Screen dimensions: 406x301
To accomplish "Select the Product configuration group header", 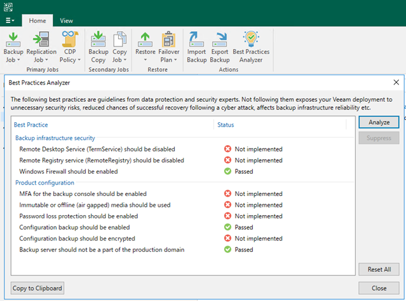I will click(45, 183).
